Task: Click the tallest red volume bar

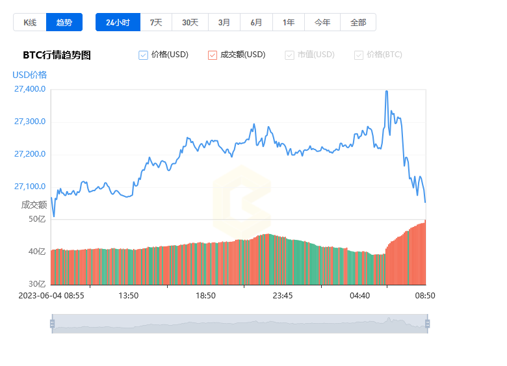Action: point(424,254)
